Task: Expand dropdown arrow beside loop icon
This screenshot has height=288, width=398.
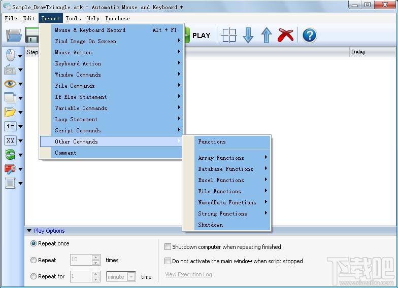Action: coord(20,155)
